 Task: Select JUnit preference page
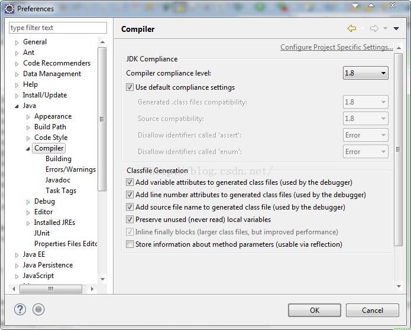click(42, 233)
